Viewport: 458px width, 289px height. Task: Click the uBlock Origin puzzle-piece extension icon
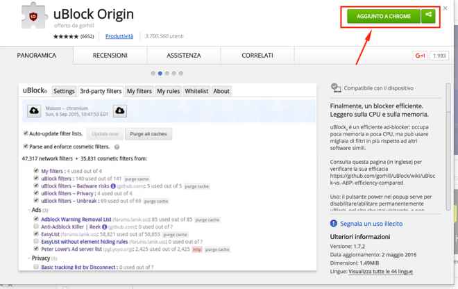click(x=34, y=17)
